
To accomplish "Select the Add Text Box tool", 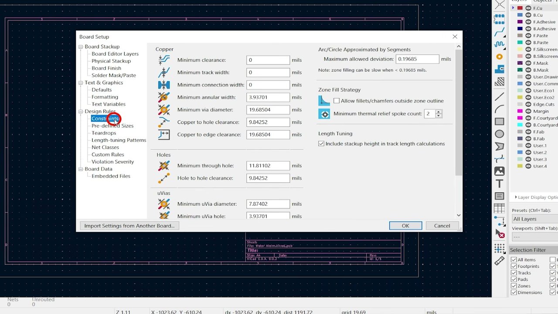I will point(500,196).
